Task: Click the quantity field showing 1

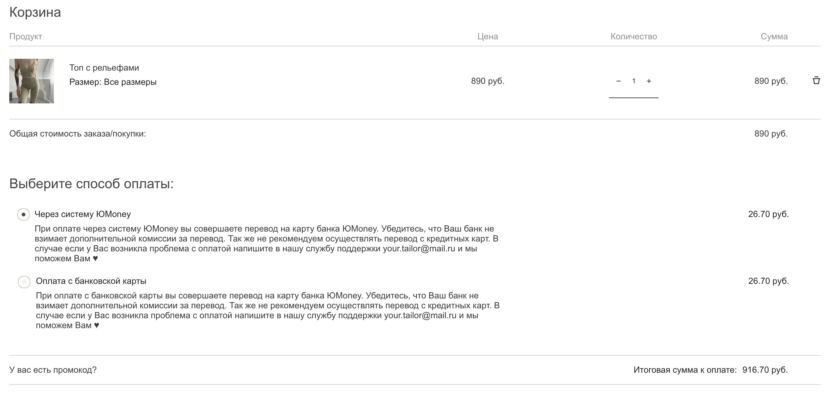Action: click(x=633, y=81)
